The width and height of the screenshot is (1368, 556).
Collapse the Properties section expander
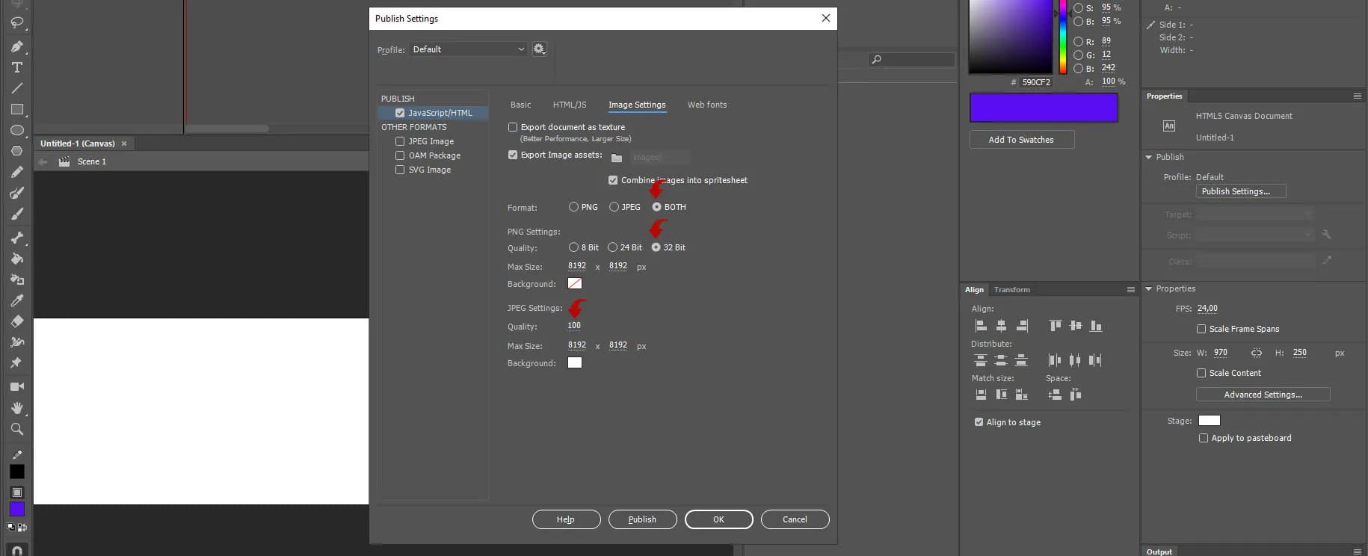(x=1148, y=288)
